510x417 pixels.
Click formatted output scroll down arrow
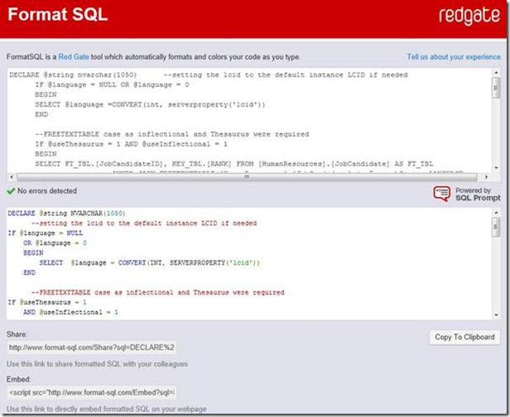tap(496, 315)
